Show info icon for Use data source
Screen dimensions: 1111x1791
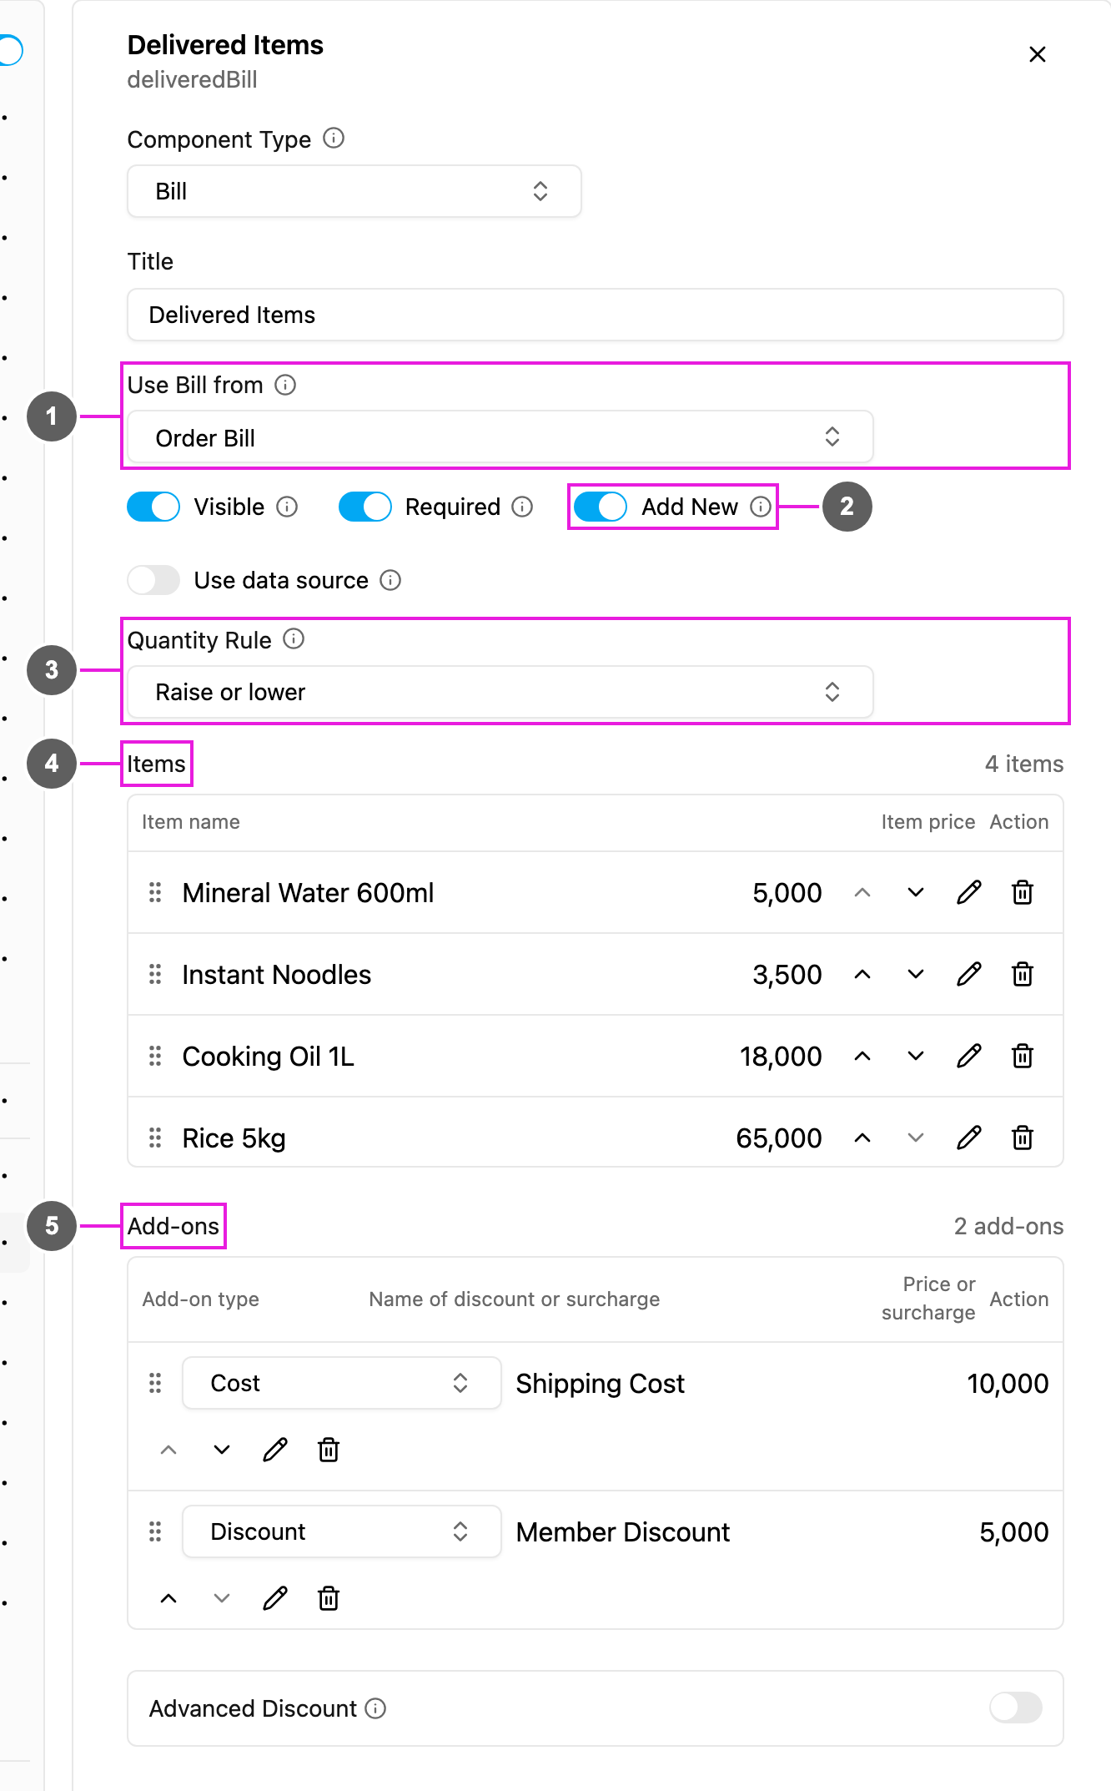tap(390, 580)
